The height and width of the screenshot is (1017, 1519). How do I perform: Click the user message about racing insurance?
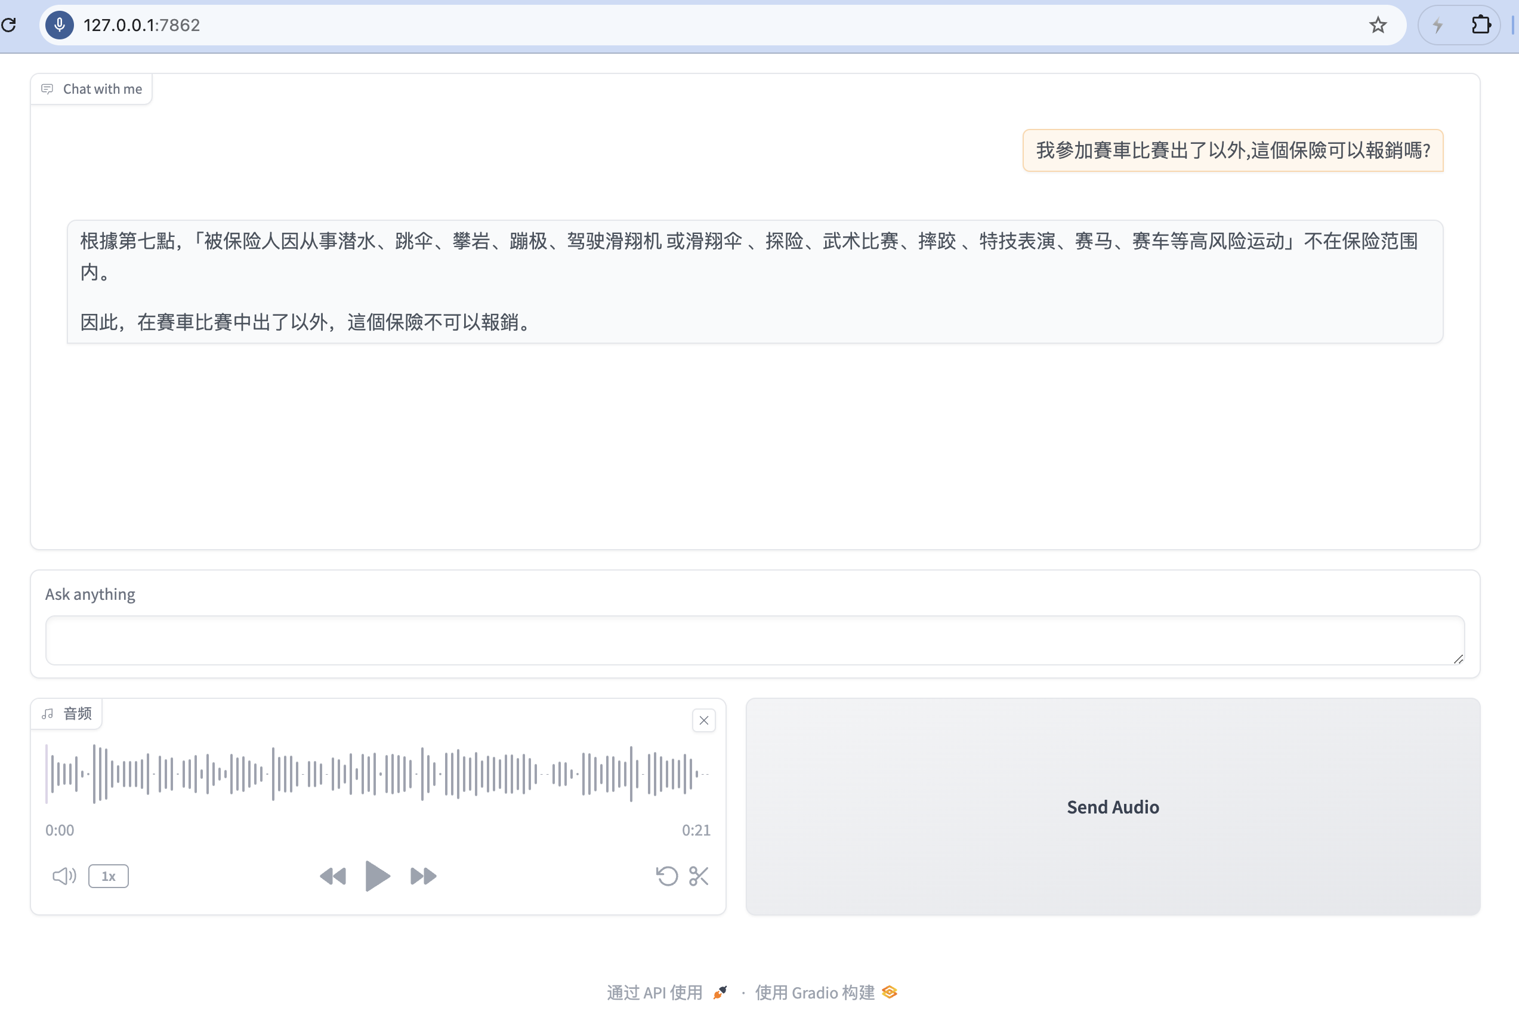[x=1233, y=150]
